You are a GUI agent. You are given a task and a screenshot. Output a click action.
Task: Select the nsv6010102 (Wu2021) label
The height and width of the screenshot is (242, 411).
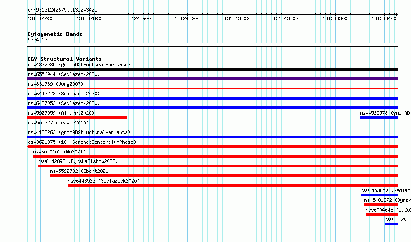tap(59, 152)
